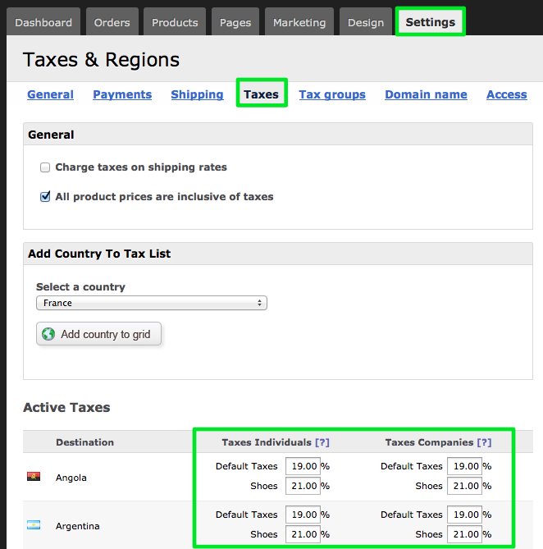
Task: Edit Argentina companies Shoes tax field
Action: click(464, 534)
